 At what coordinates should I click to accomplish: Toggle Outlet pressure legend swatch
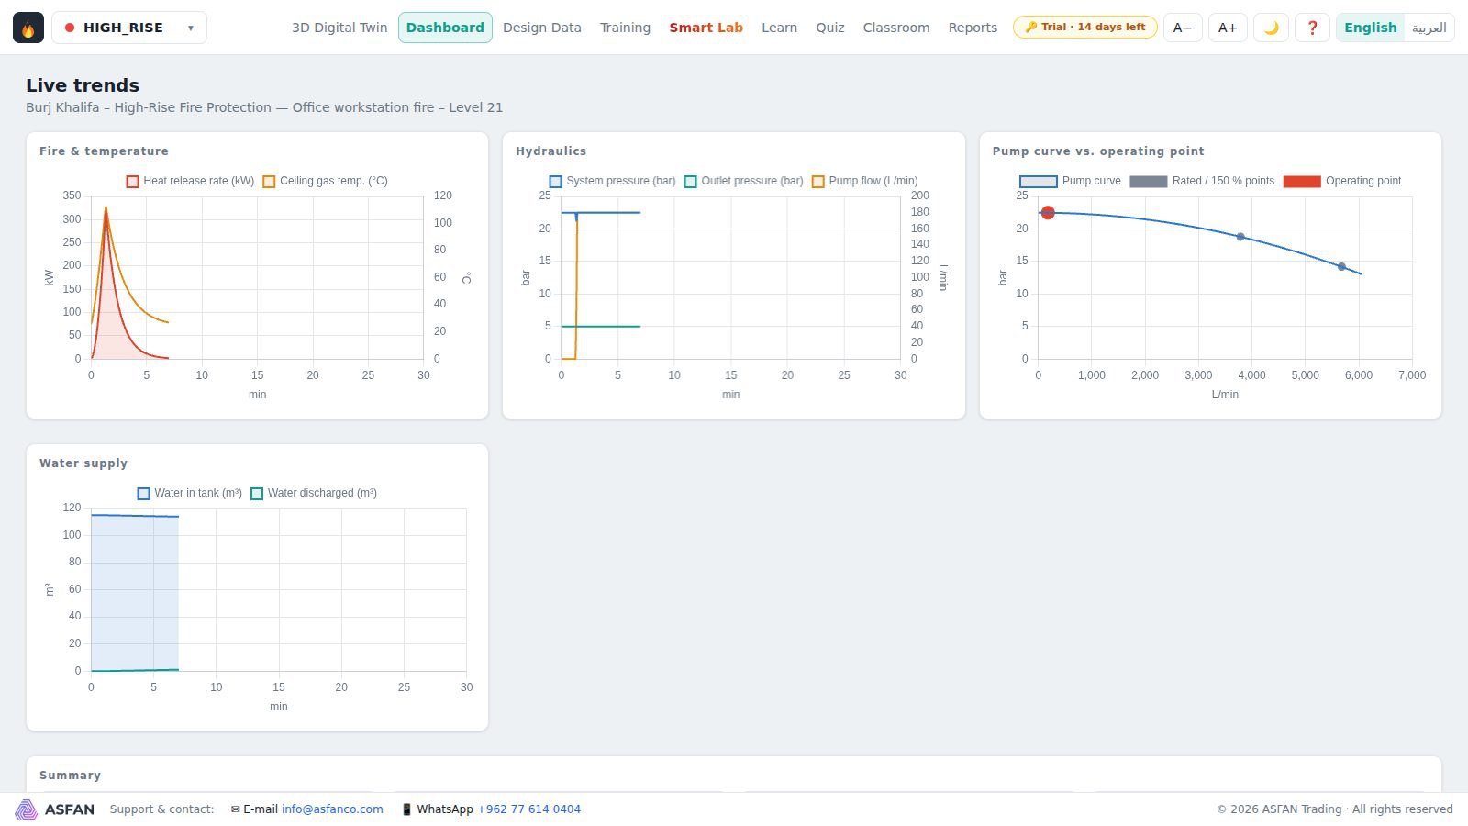(690, 182)
